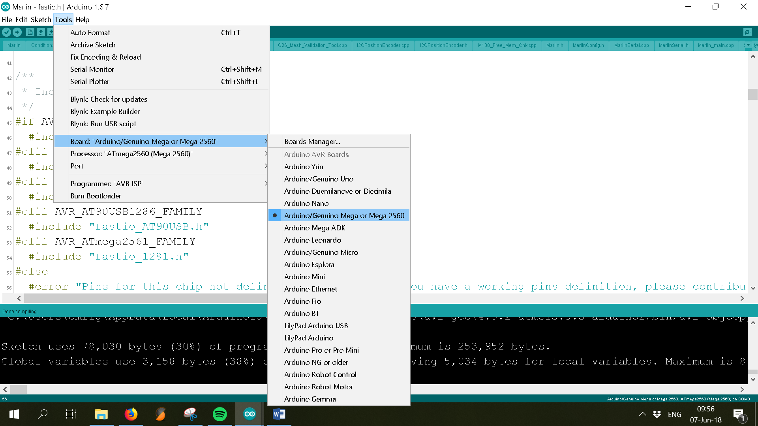Click the Open sketch toolbar icon
Screen dimensions: 758x426
(41, 32)
